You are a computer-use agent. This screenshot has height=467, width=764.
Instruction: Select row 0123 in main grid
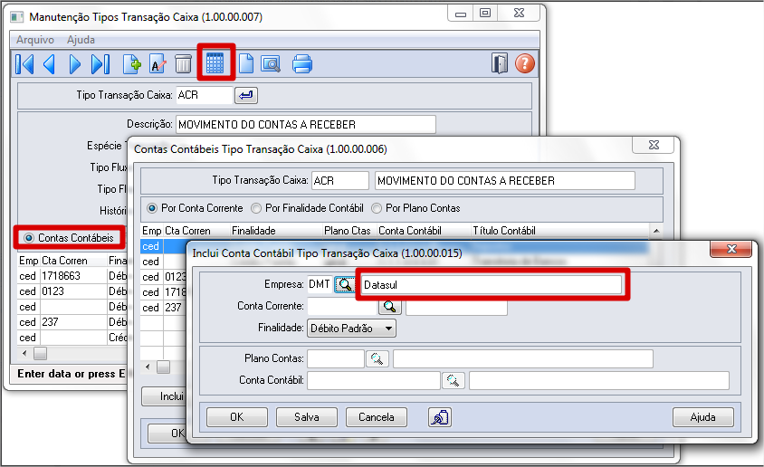point(72,291)
